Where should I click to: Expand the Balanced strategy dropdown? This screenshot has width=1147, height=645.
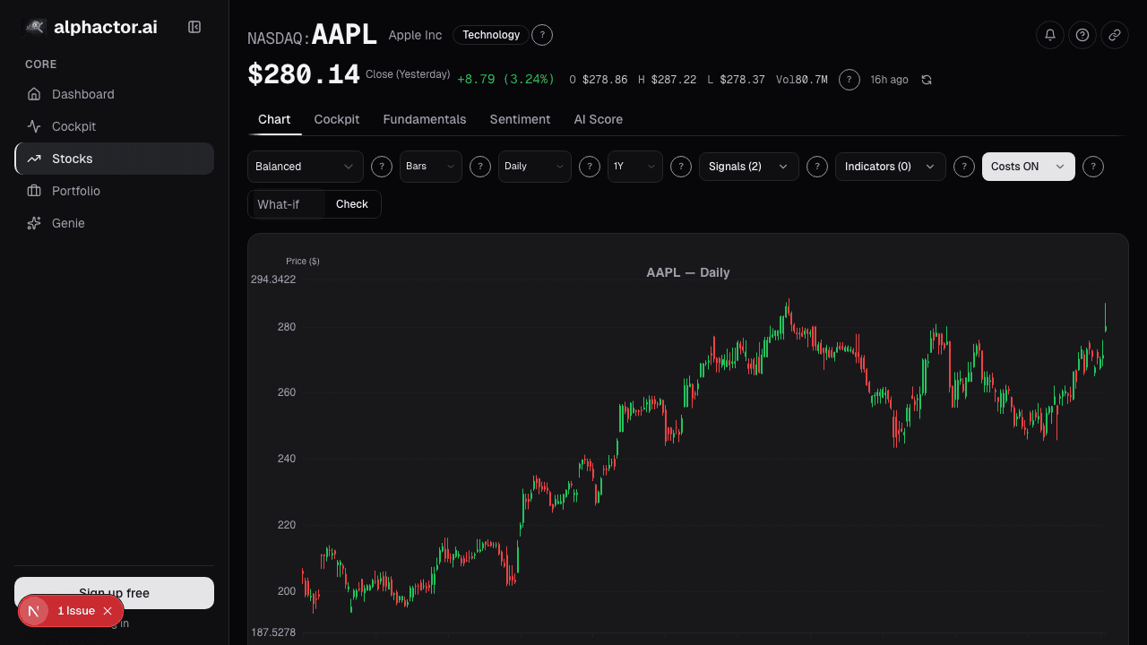click(x=306, y=167)
